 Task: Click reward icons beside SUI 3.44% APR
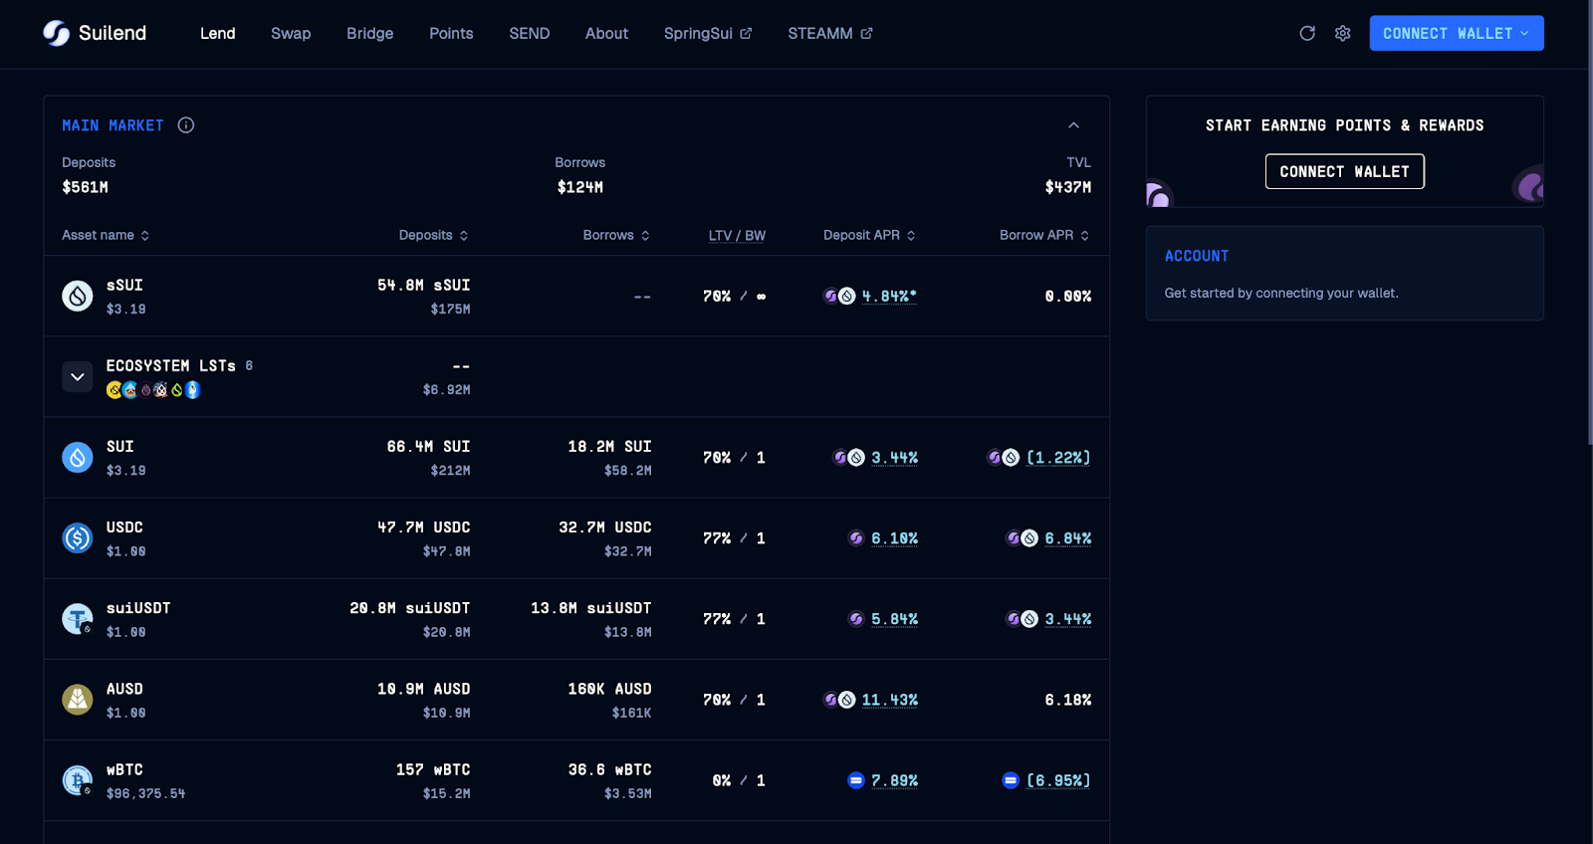[849, 458]
